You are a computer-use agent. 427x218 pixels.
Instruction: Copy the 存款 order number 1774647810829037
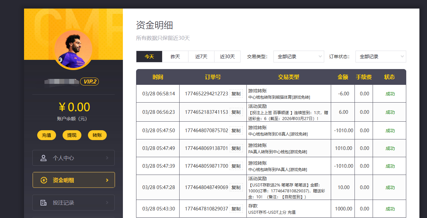tap(236, 209)
